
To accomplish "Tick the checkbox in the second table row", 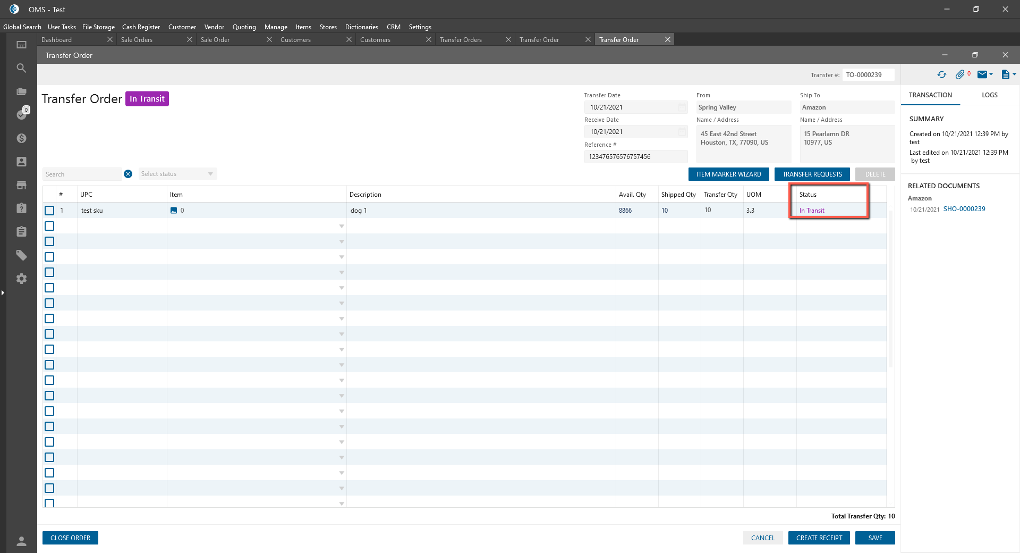I will (49, 226).
